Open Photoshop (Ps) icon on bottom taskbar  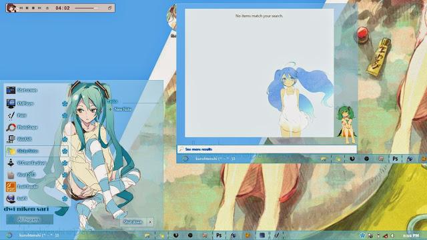[219, 235]
